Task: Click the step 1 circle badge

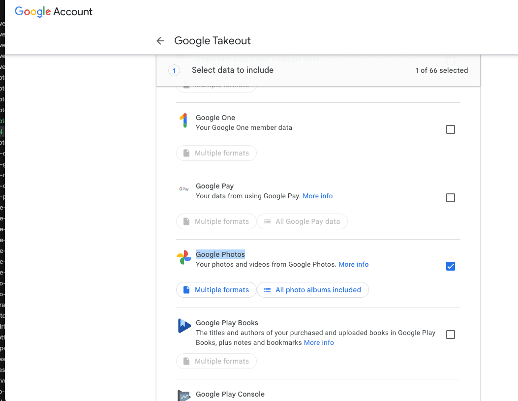Action: (x=174, y=70)
